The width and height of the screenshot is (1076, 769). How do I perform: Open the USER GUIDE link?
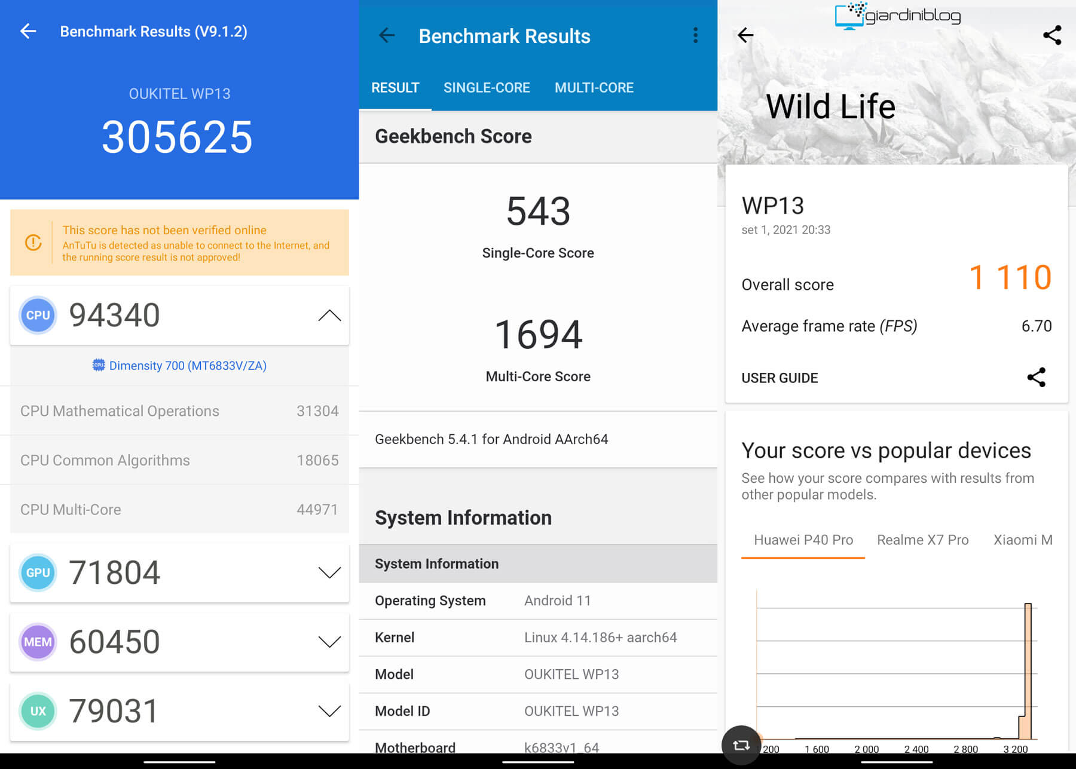(780, 378)
